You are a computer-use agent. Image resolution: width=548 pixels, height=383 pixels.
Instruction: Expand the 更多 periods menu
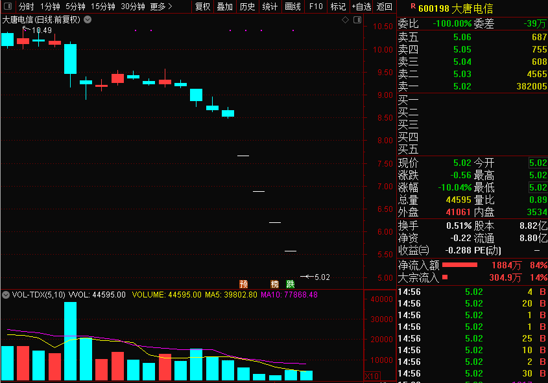pos(161,6)
